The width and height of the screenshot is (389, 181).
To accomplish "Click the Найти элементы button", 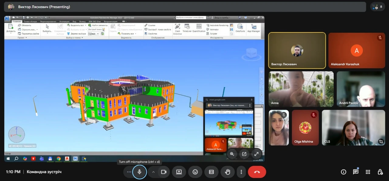I will pos(98,25).
